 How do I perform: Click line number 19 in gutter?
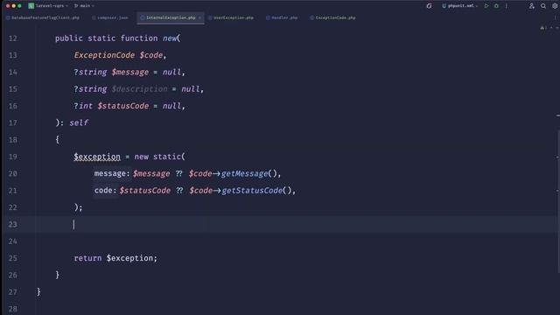pyautogui.click(x=13, y=157)
